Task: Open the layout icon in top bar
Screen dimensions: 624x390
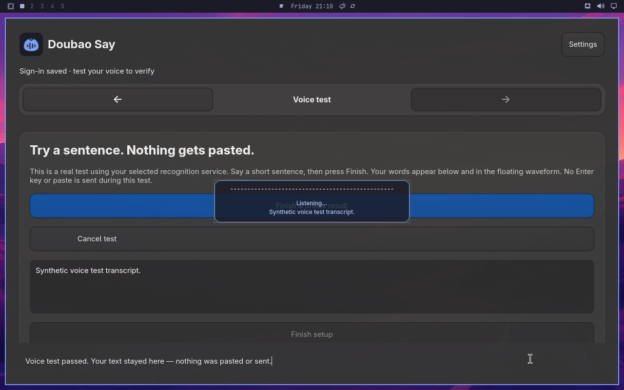Action: point(11,6)
